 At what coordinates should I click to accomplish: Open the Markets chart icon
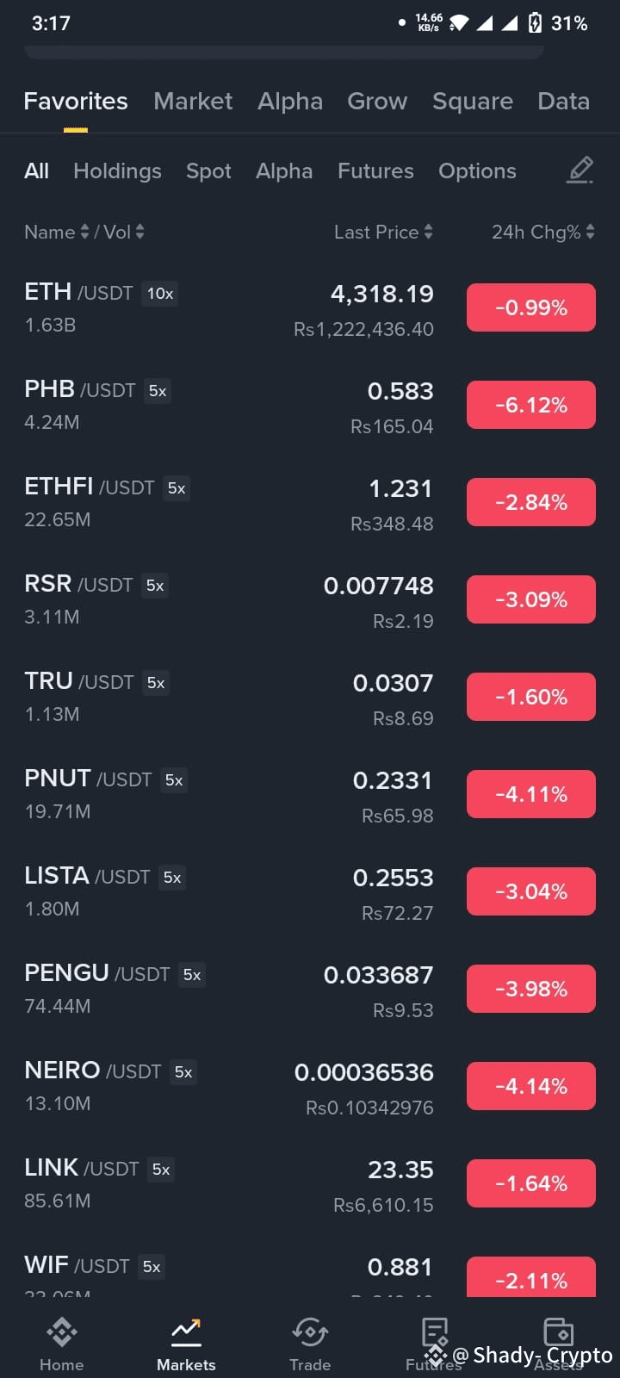(186, 1332)
